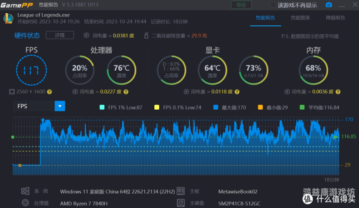Click the CO2 emission bottle icon
The width and height of the screenshot is (359, 208).
tap(146, 35)
